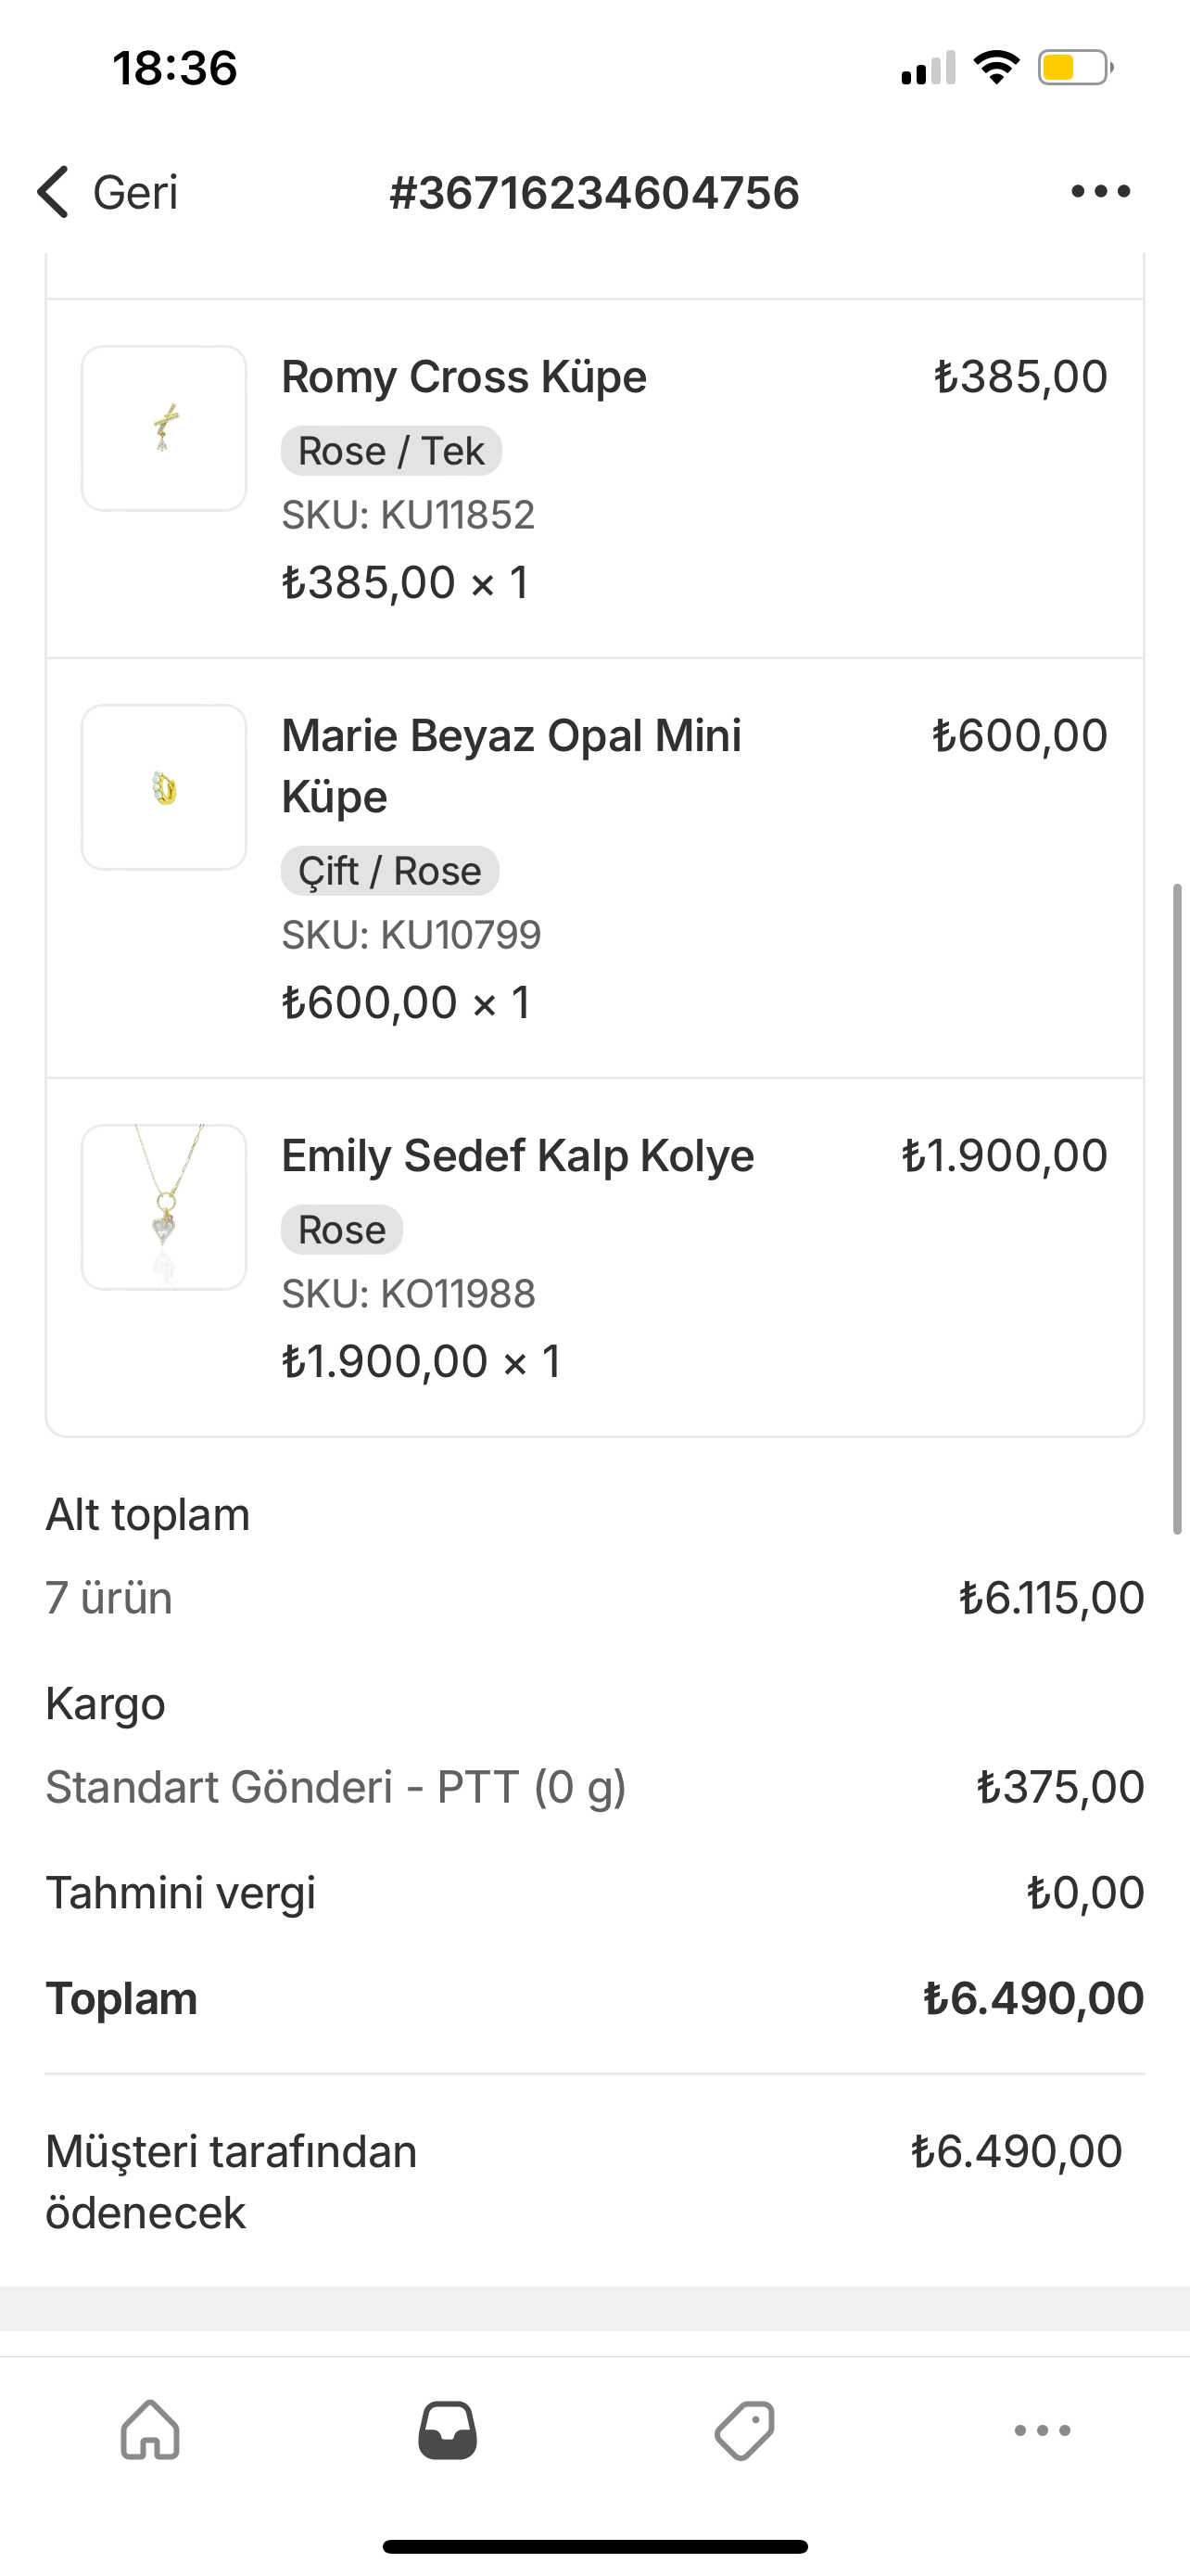The width and height of the screenshot is (1190, 2576).
Task: Go back via Geri label
Action: [x=135, y=192]
